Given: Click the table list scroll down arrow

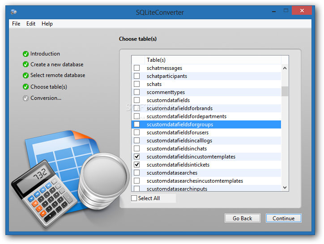Looking at the screenshot, I should 285,187.
